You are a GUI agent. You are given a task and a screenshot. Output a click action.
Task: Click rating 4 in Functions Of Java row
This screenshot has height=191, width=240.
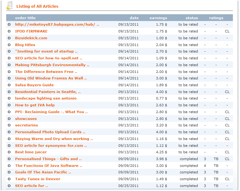[205, 166]
